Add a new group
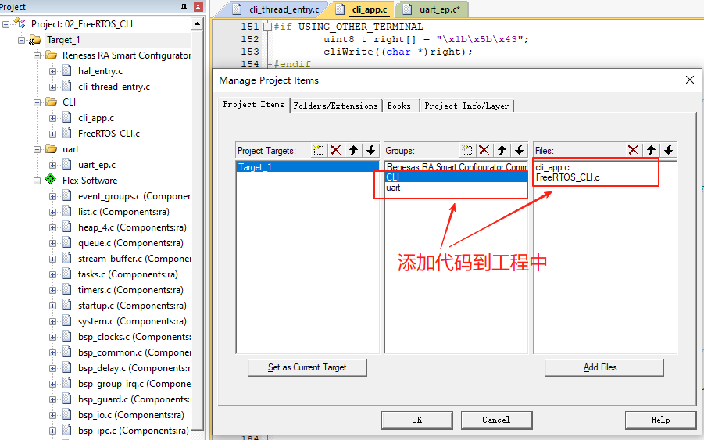 click(x=467, y=150)
